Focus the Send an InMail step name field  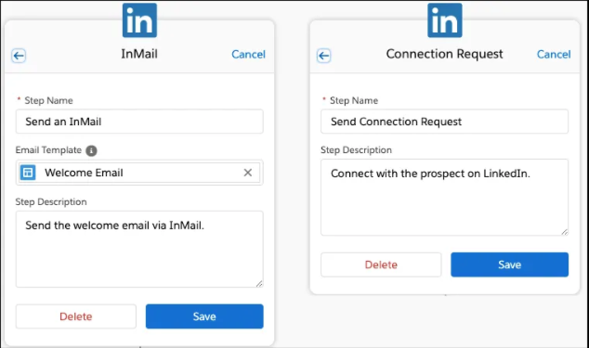(x=139, y=122)
